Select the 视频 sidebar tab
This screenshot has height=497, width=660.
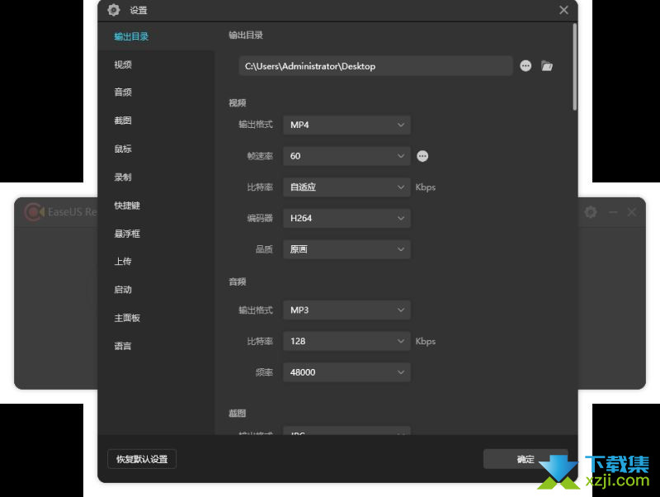pyautogui.click(x=156, y=64)
